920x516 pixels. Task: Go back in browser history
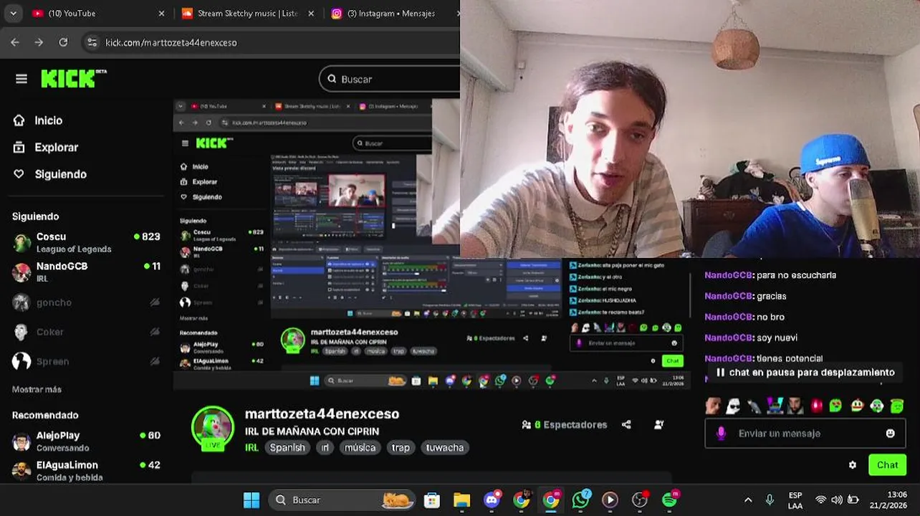[15, 42]
